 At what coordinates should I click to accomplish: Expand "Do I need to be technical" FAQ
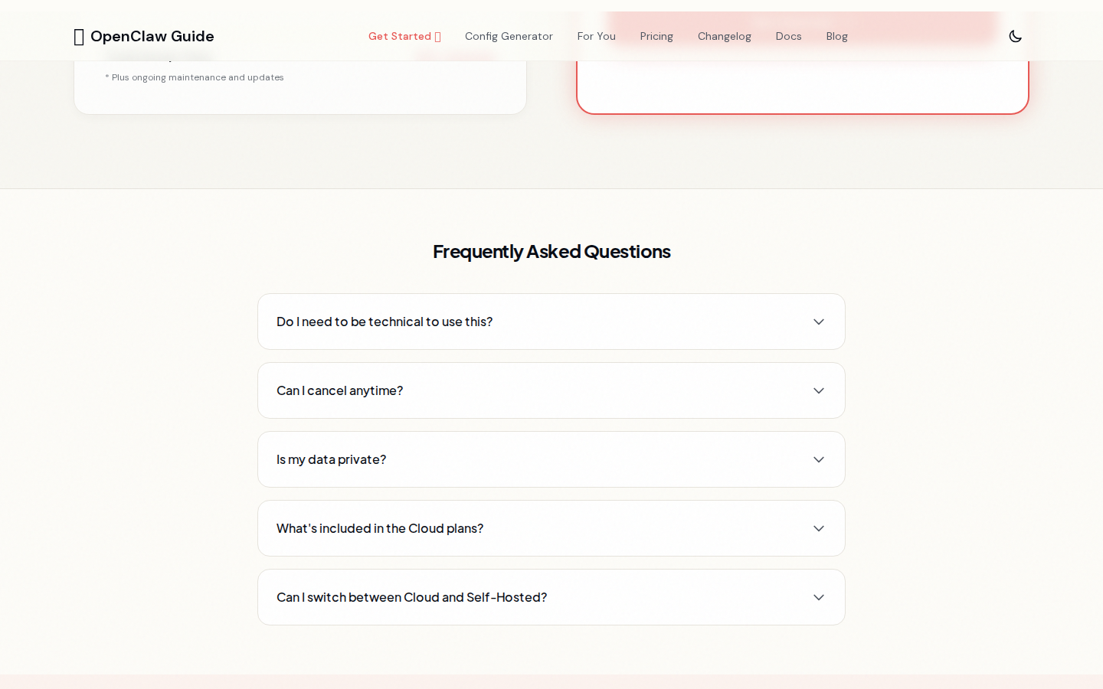click(x=385, y=322)
